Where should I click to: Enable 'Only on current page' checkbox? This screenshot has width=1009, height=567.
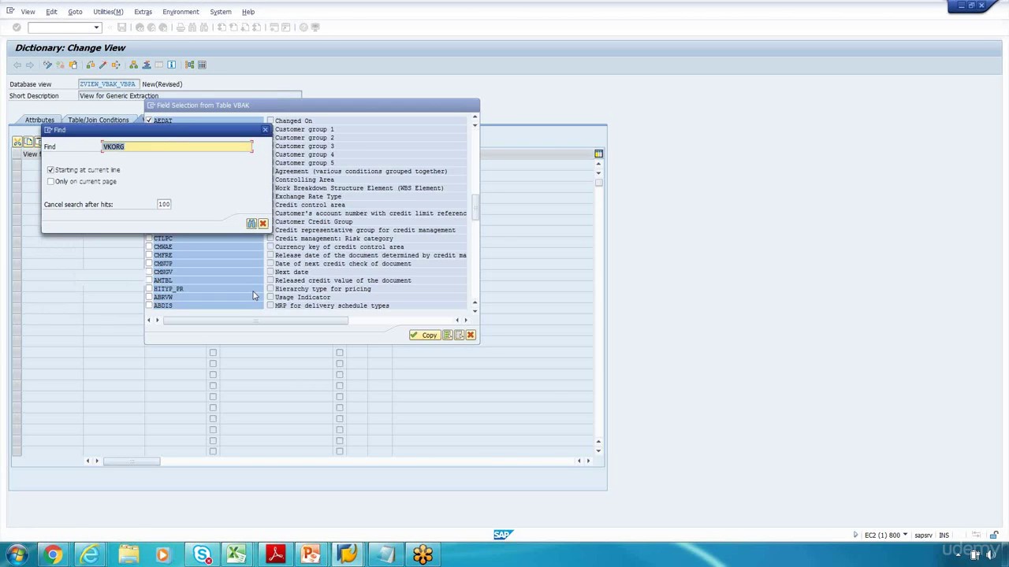(x=50, y=182)
